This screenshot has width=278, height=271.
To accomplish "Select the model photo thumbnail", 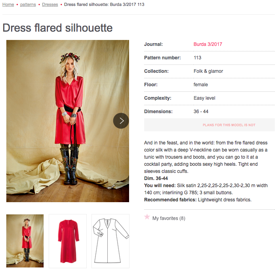I will click(x=25, y=241).
